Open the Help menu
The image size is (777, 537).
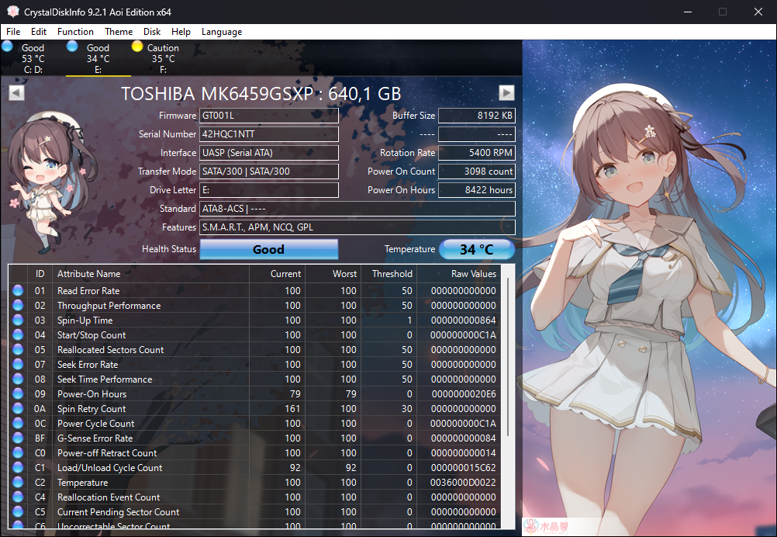pos(181,31)
